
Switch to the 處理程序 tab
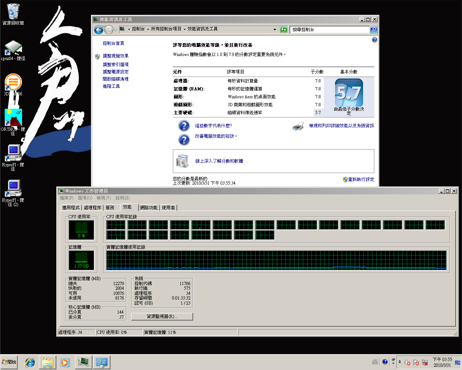pos(92,208)
